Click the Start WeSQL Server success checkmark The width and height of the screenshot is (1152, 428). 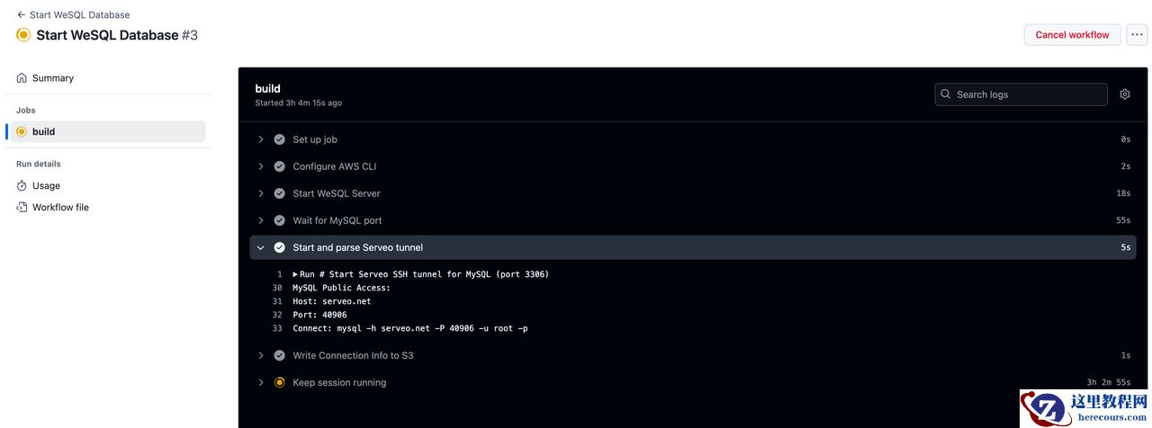[279, 193]
